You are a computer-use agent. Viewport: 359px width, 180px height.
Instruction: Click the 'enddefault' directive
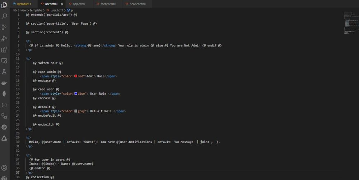47,116
